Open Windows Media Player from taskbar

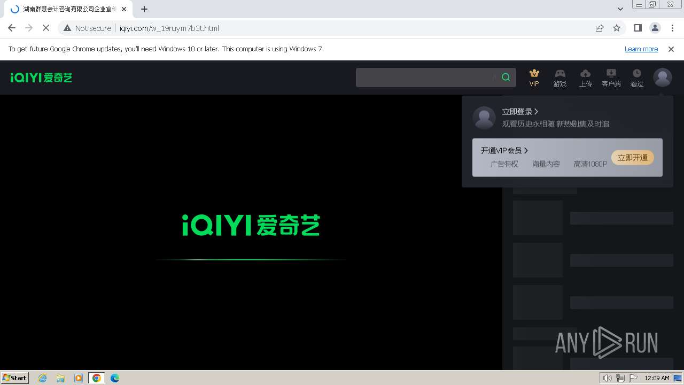pyautogui.click(x=79, y=378)
